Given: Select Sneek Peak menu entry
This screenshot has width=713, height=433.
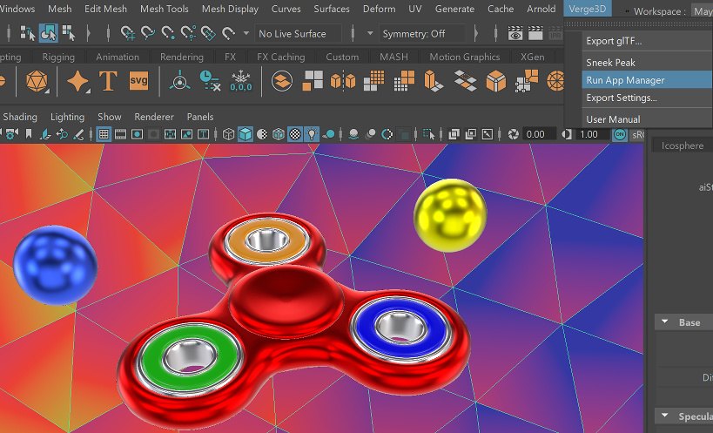Looking at the screenshot, I should point(647,63).
